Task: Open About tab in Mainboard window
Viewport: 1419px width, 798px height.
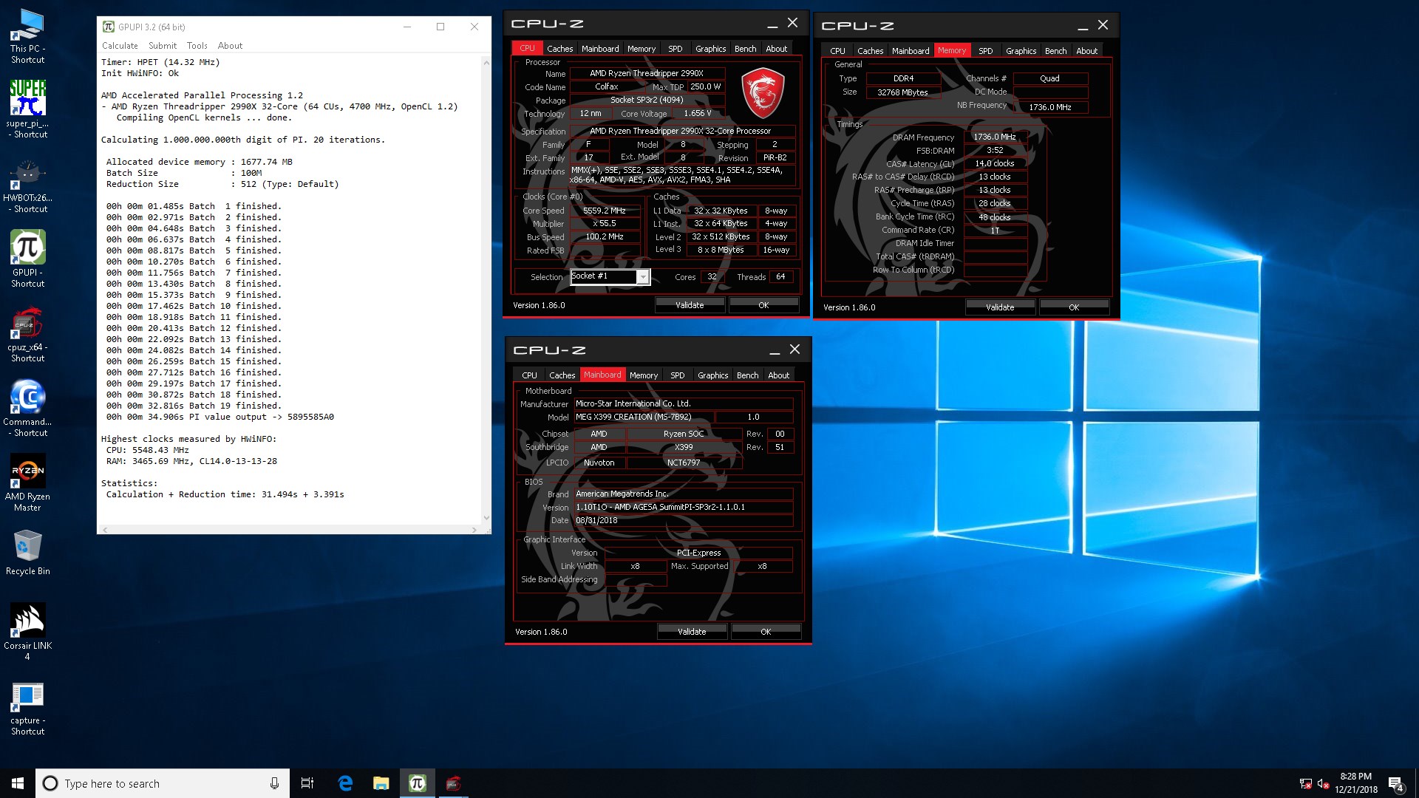Action: coord(778,375)
